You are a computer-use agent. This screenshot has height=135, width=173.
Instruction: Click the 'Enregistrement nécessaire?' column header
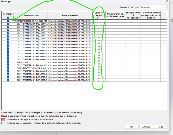tap(133, 15)
